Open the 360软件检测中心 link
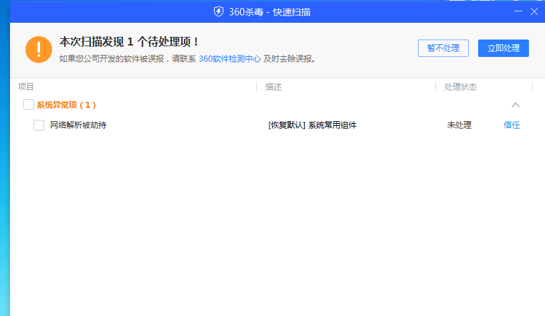 point(229,59)
